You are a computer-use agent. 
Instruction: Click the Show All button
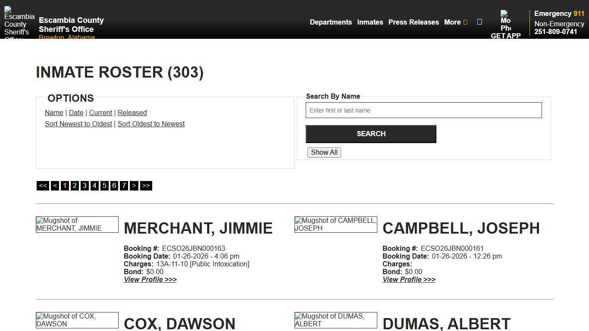324,152
